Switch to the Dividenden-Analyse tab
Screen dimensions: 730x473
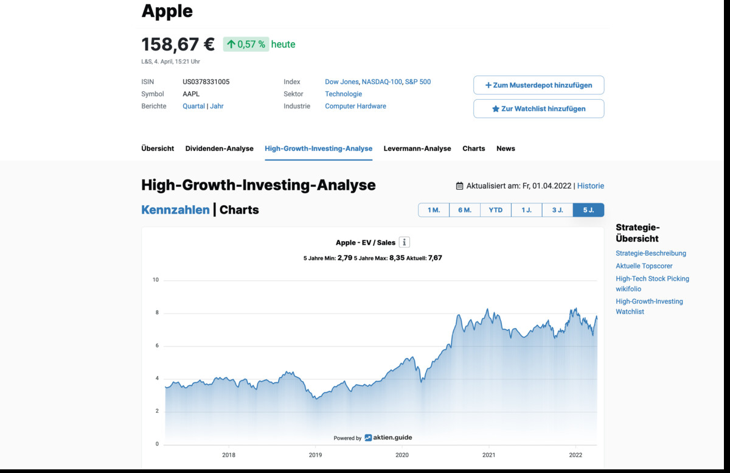coord(220,148)
